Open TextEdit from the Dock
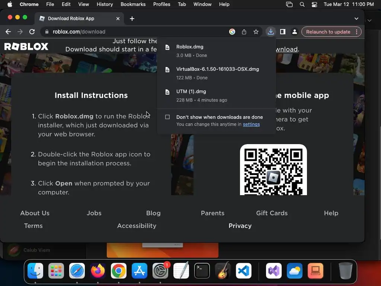 point(181,271)
